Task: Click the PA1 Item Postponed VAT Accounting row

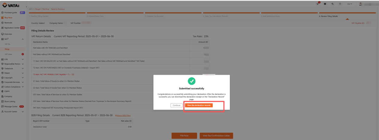Action: (121, 108)
